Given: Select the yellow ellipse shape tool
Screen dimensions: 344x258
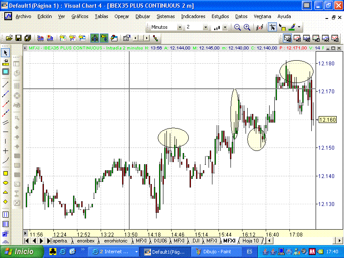Looking at the screenshot, I should coord(6,183).
